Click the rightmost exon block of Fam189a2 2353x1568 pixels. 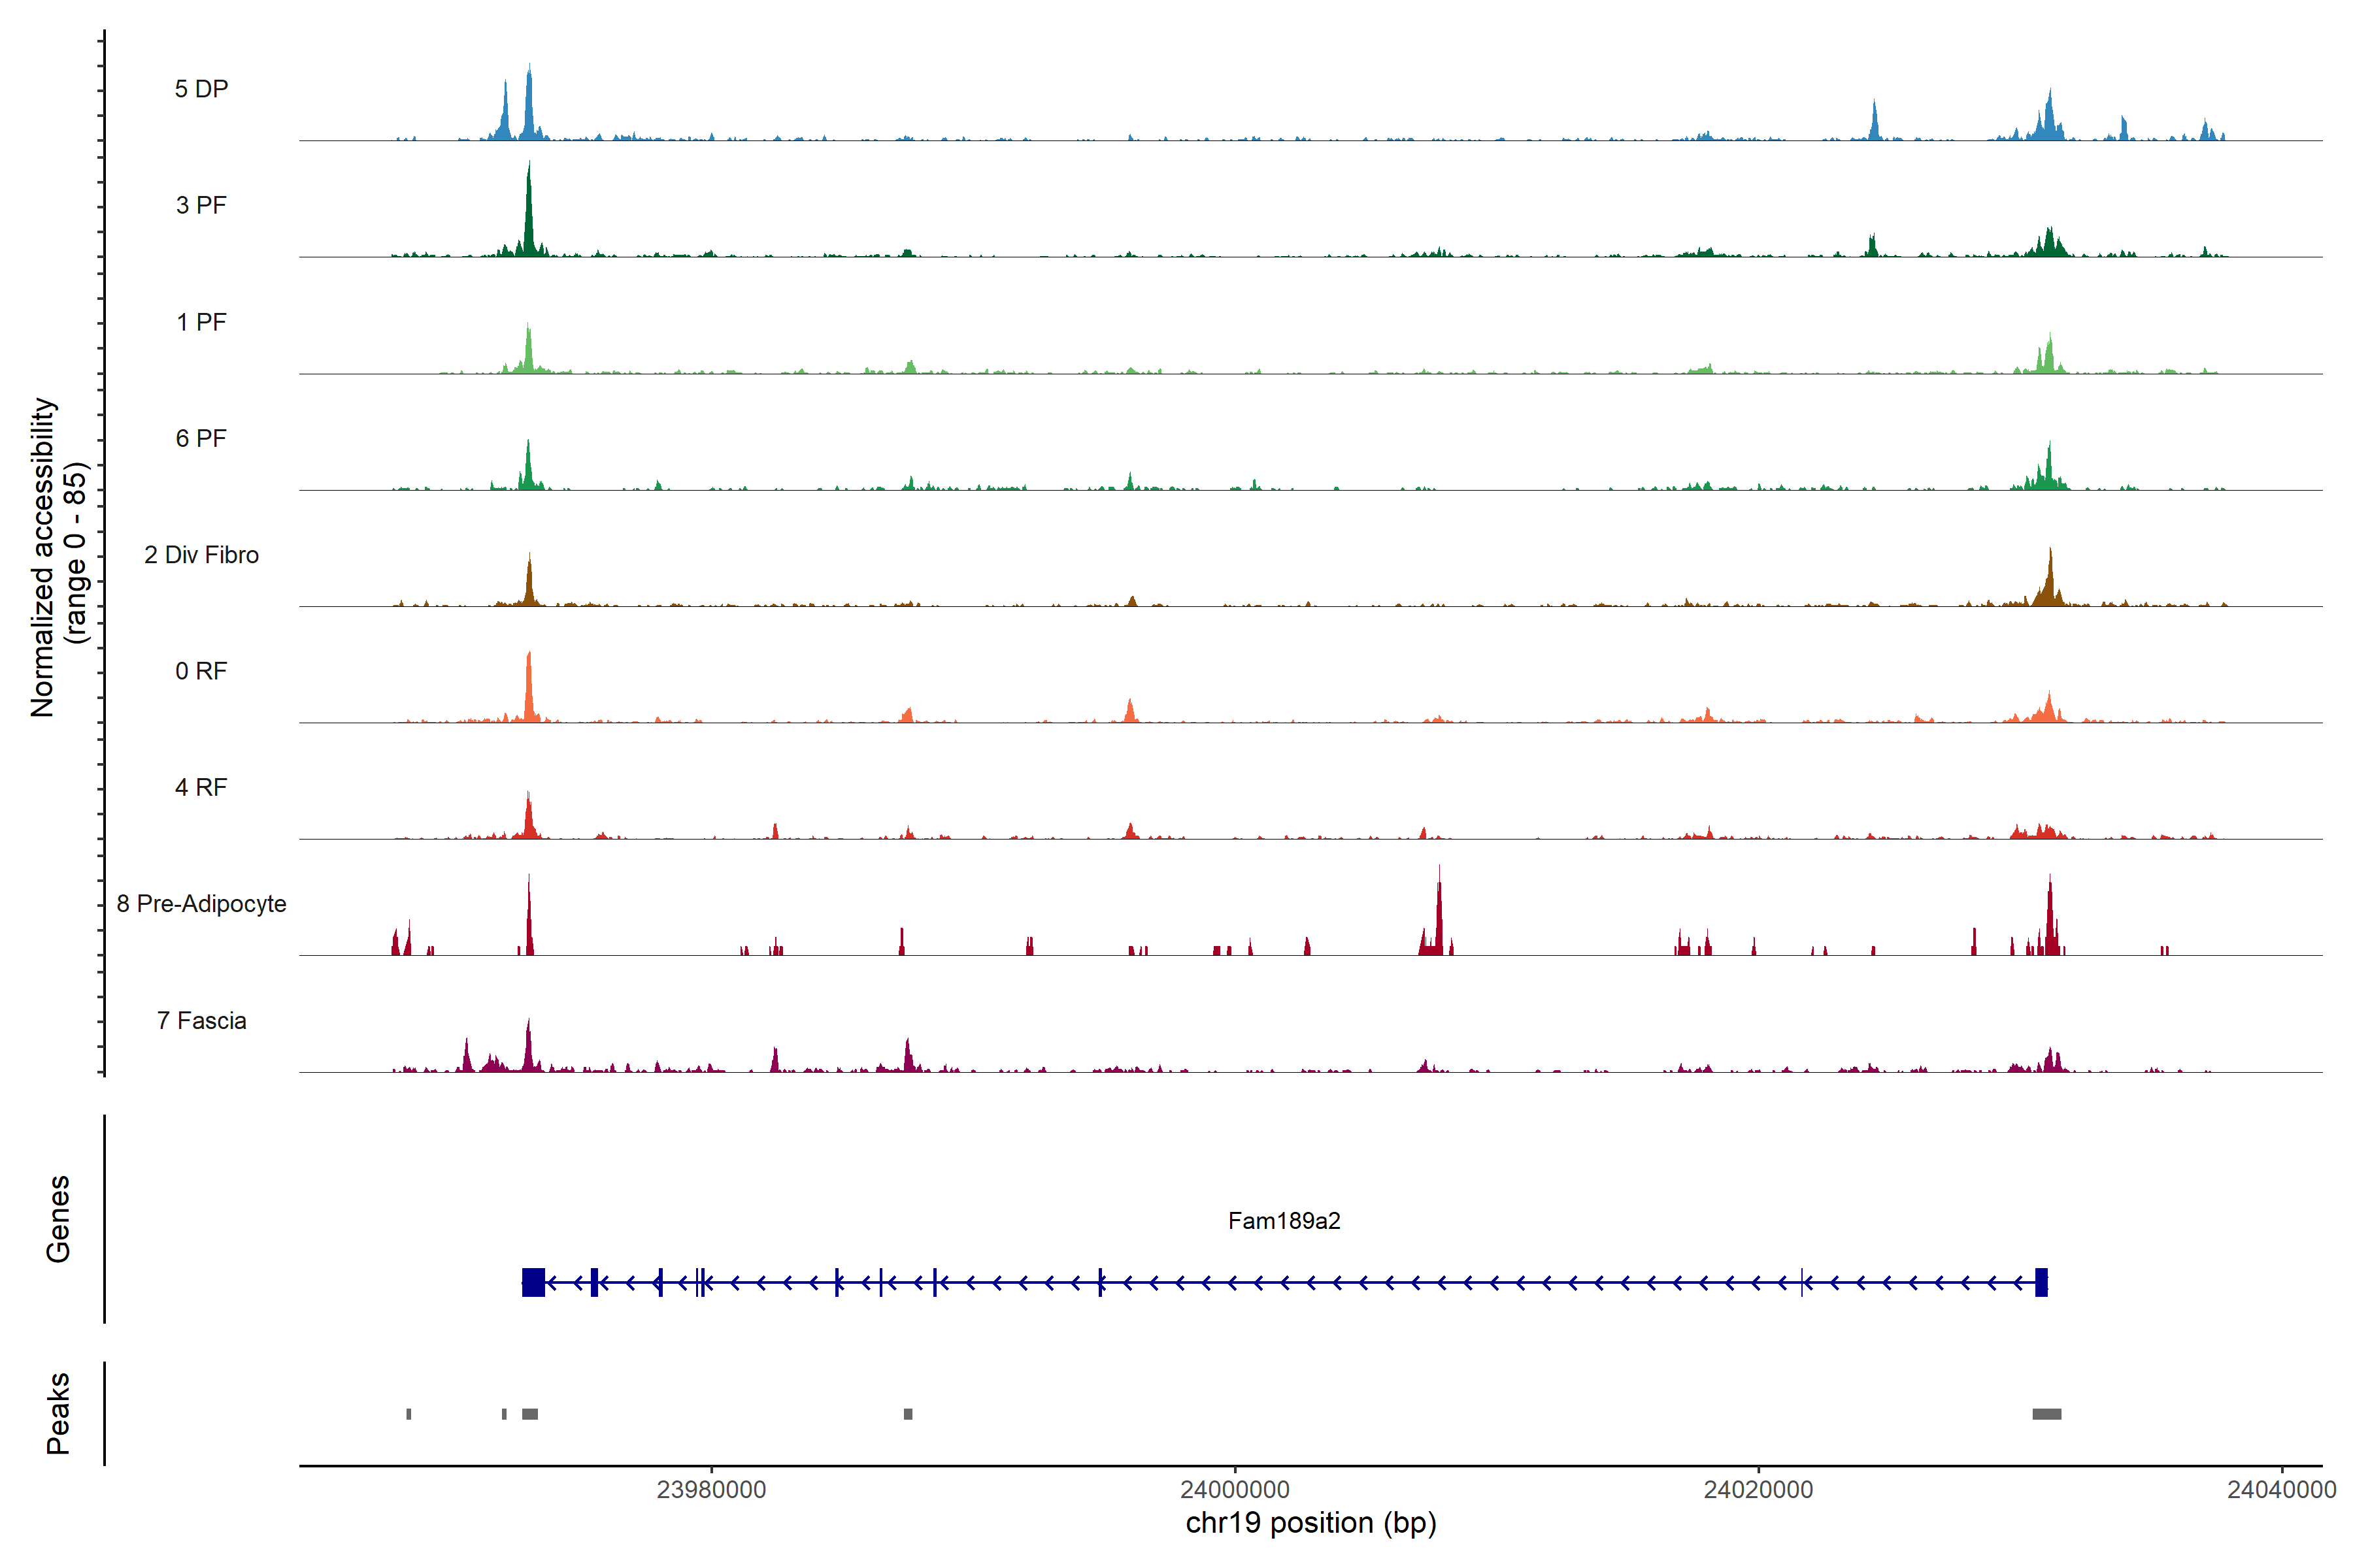point(2041,1282)
